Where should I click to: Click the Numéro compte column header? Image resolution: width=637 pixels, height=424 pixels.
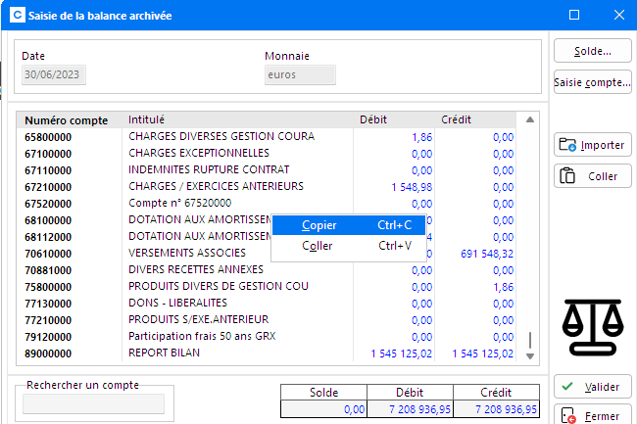[67, 119]
